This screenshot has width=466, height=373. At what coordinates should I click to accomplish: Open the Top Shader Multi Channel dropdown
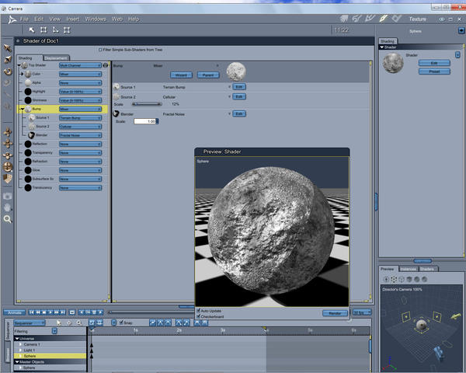click(80, 66)
